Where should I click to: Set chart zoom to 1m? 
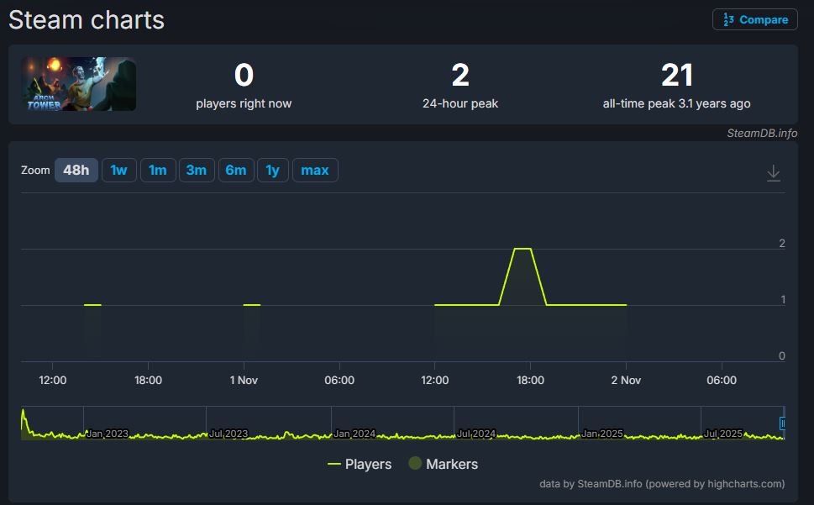click(x=158, y=171)
